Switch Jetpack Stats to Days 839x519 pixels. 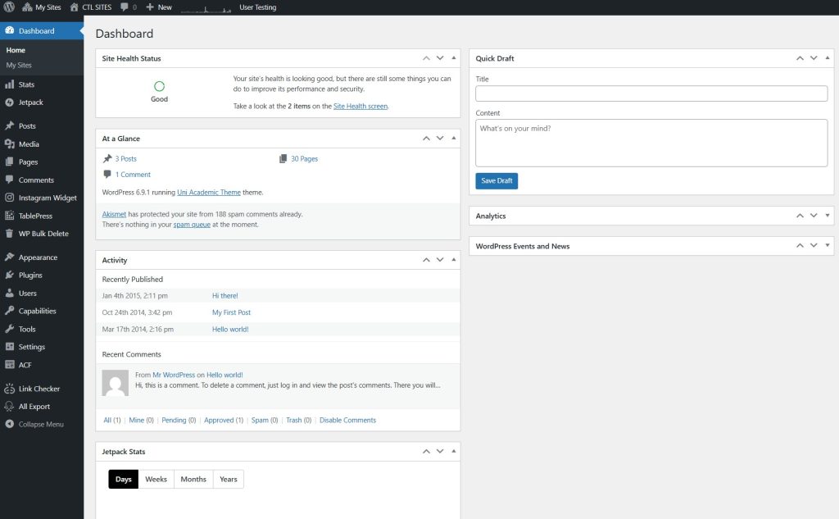tap(124, 479)
